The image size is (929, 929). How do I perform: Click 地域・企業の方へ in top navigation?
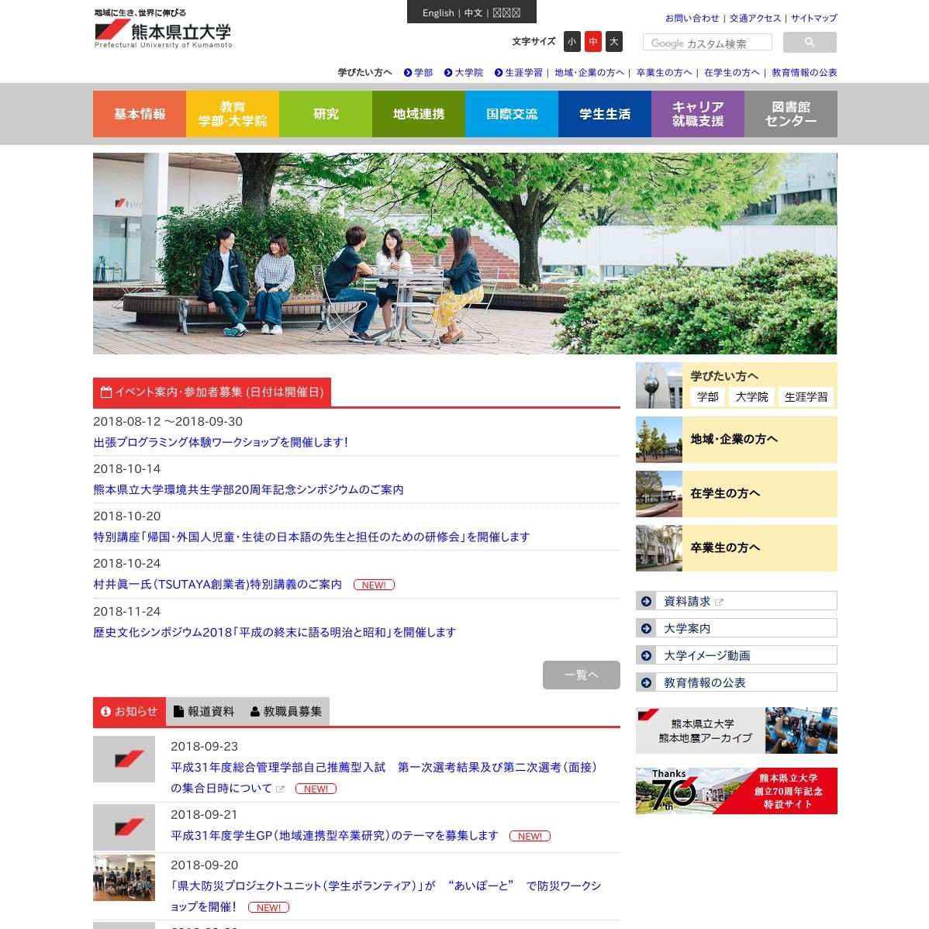(589, 73)
